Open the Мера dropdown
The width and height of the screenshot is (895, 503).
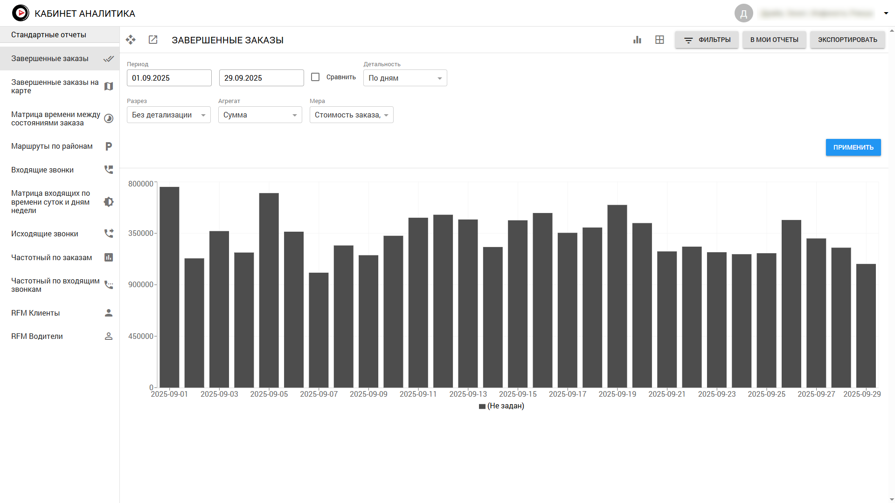[351, 115]
